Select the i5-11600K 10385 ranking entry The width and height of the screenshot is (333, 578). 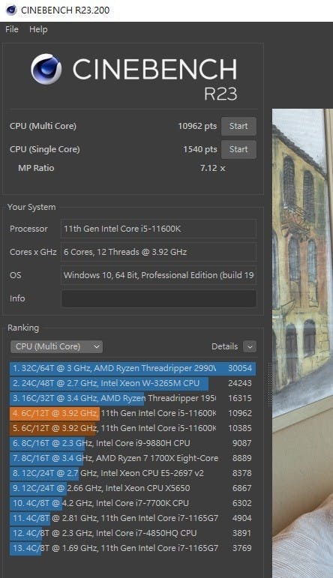point(133,428)
